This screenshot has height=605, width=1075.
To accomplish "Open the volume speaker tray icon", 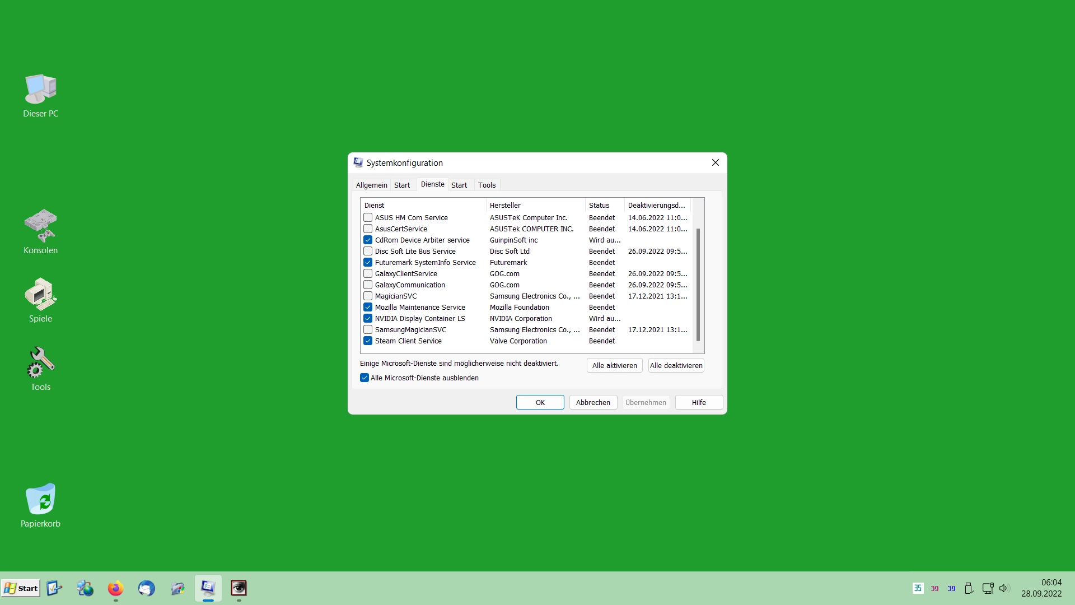I will pyautogui.click(x=1004, y=588).
